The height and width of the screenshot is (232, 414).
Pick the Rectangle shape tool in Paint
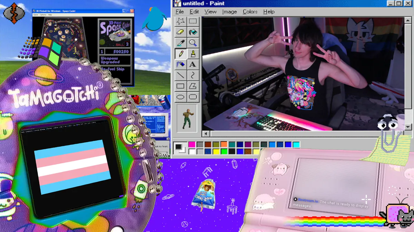tap(180, 86)
